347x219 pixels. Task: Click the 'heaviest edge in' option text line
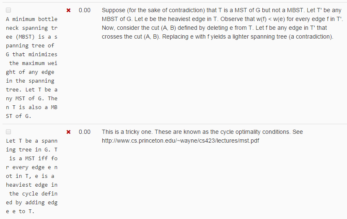click(x=32, y=185)
